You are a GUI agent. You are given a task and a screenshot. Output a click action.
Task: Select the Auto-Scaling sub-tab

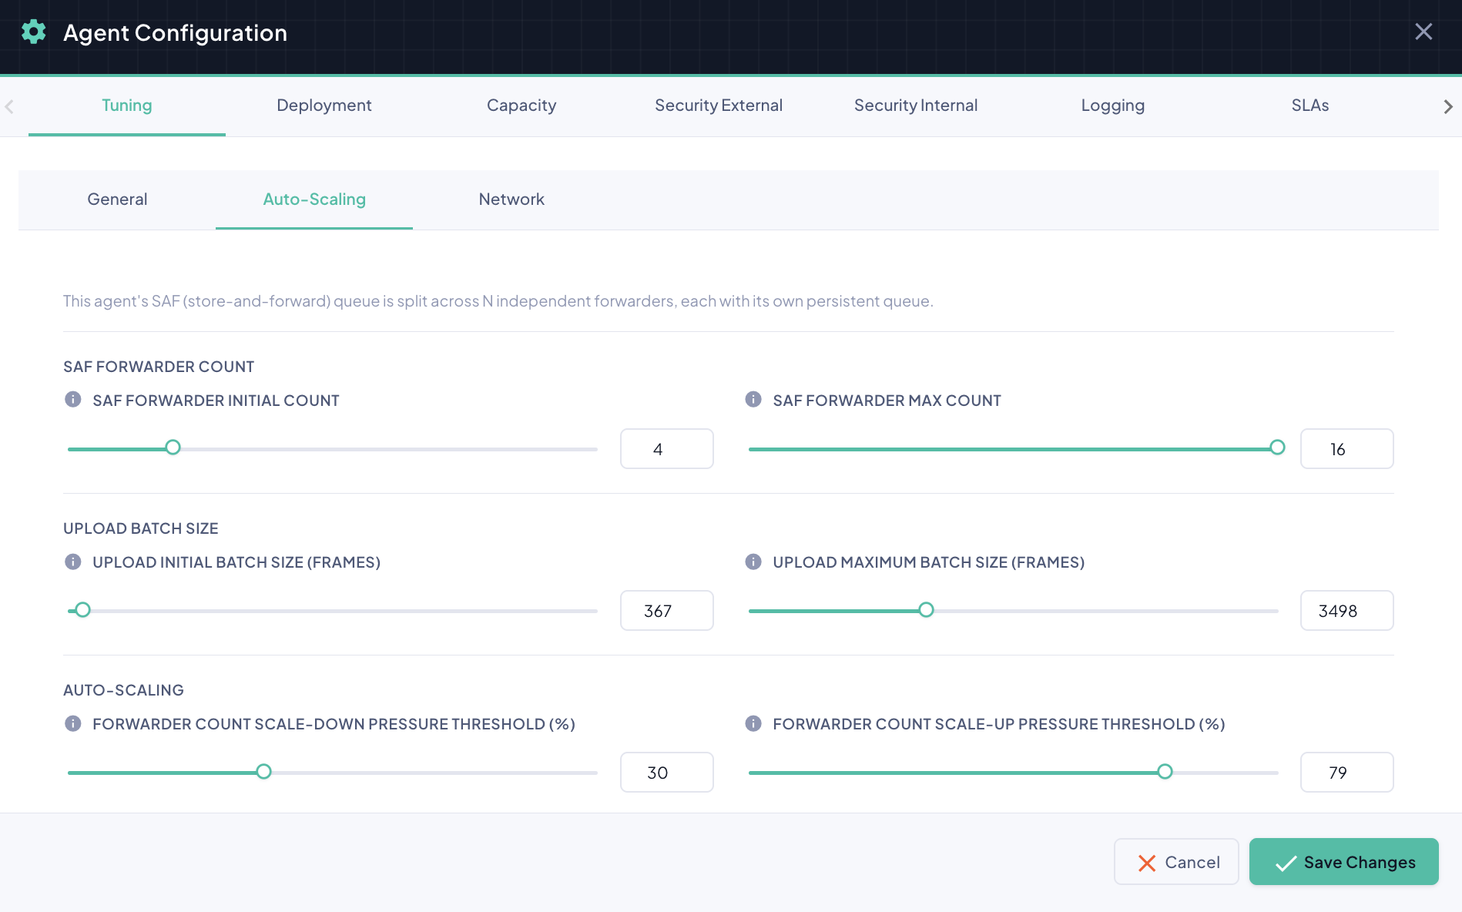(314, 199)
